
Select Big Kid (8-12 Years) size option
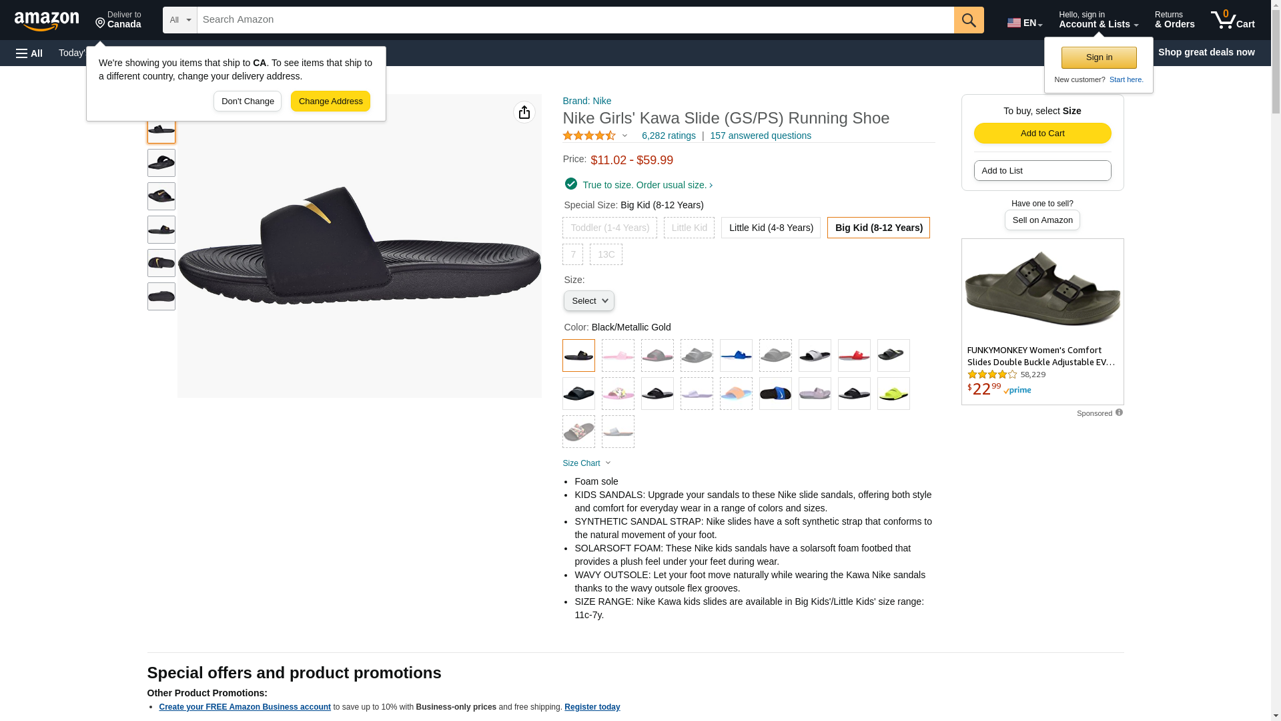[x=878, y=228]
